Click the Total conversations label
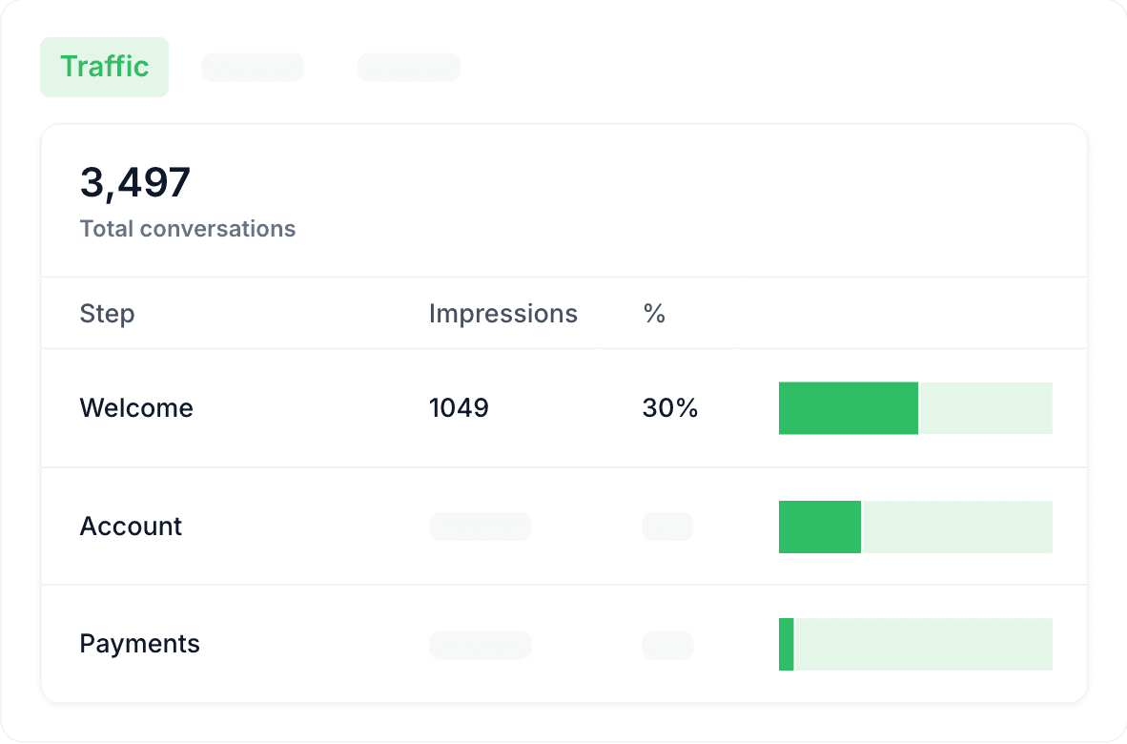 pyautogui.click(x=188, y=229)
